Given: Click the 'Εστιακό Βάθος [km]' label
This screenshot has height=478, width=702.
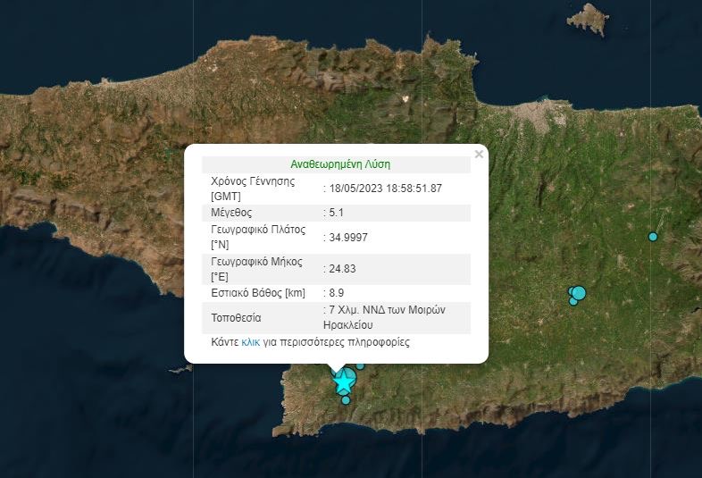Looking at the screenshot, I should 256,293.
